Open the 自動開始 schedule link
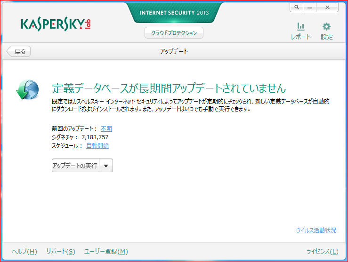Screen dimensions: 348x262 (97, 145)
